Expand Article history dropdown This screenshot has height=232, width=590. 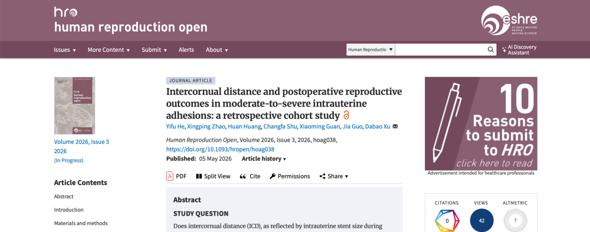point(264,159)
